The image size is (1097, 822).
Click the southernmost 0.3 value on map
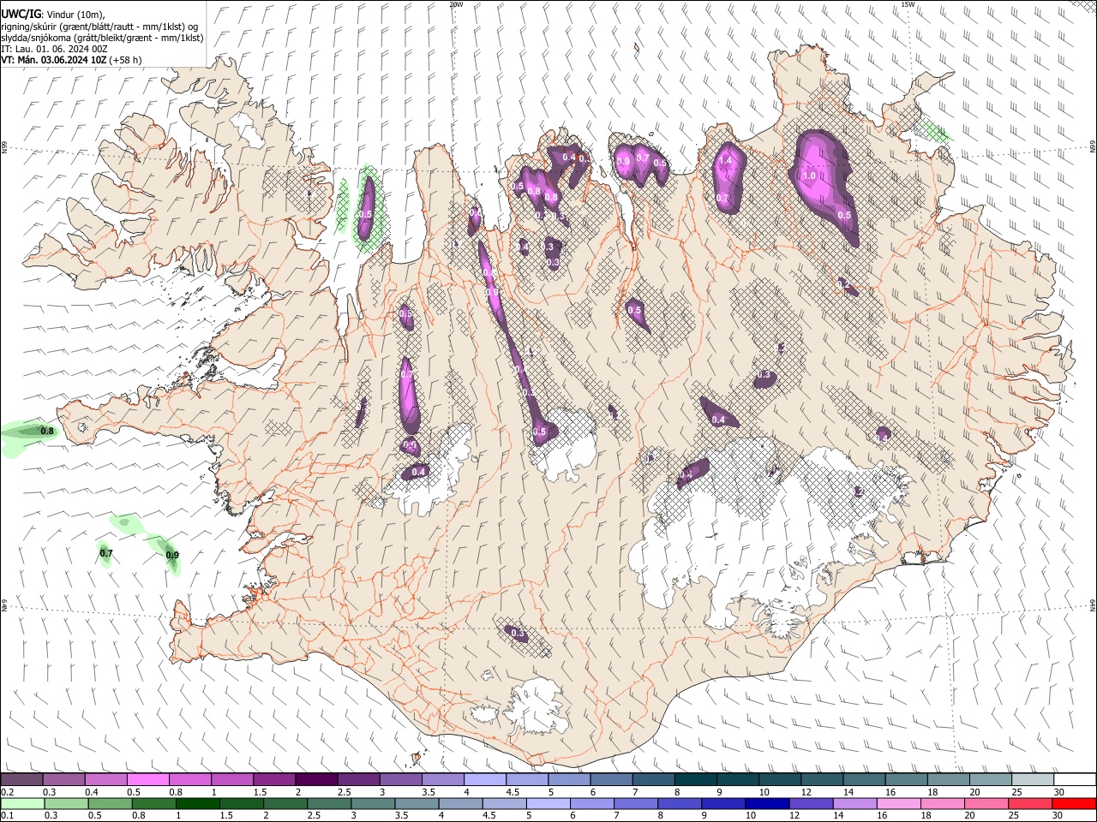tap(517, 632)
